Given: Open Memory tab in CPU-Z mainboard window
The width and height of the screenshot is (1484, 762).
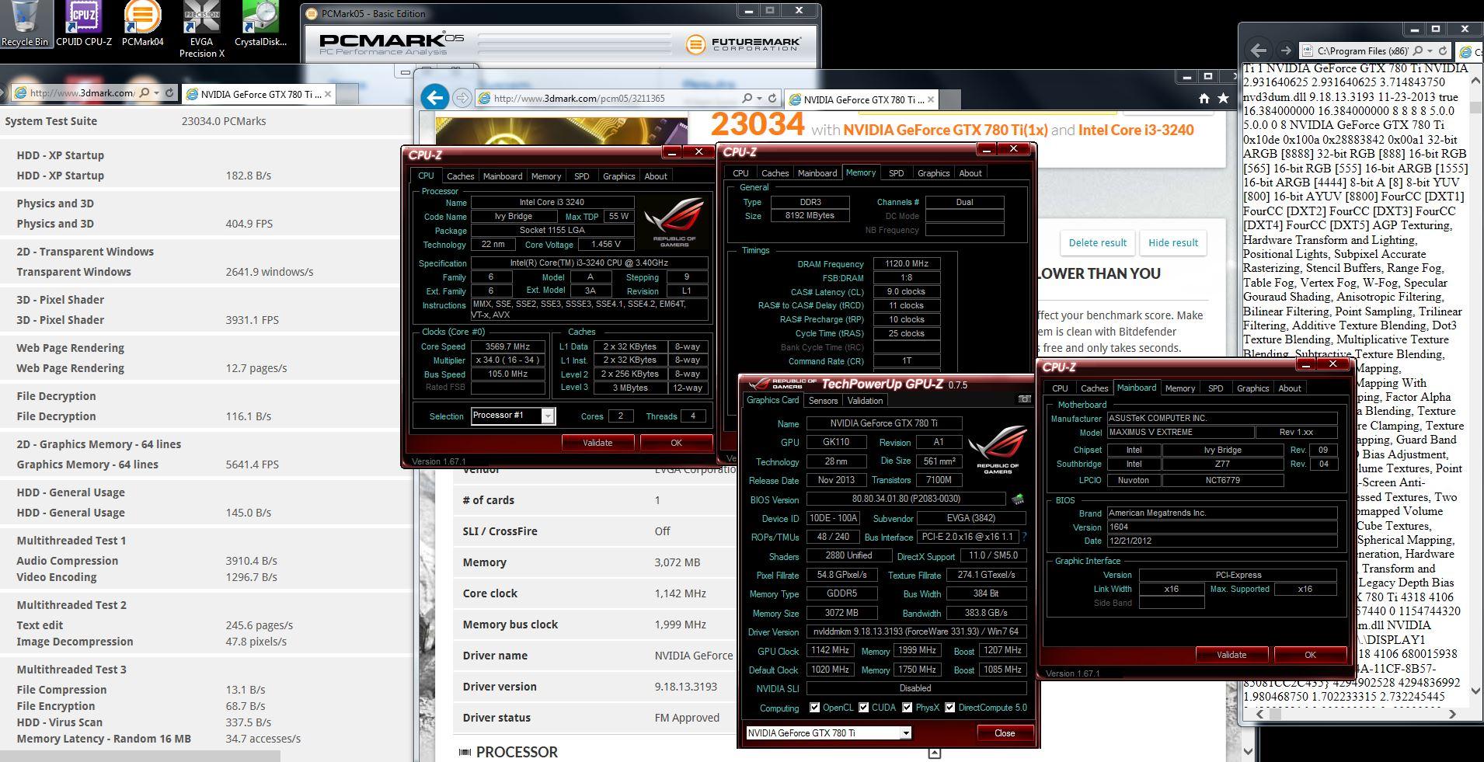Looking at the screenshot, I should coord(1179,388).
